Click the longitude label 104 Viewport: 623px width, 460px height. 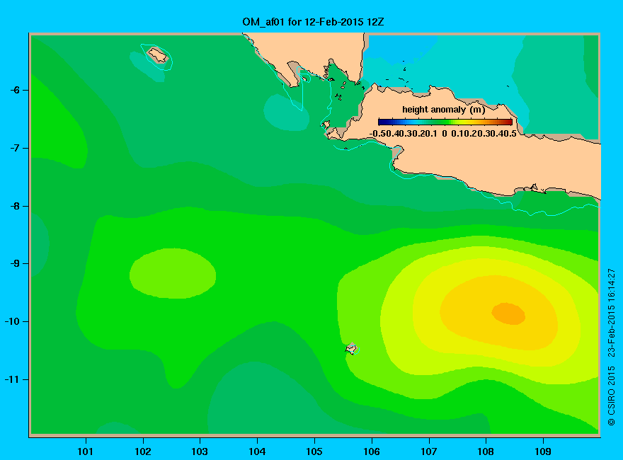[257, 452]
